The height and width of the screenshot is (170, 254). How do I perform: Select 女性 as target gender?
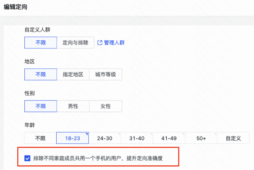coord(106,106)
